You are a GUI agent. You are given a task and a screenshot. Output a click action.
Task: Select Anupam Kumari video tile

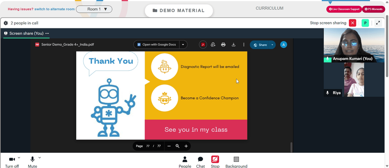point(354,45)
